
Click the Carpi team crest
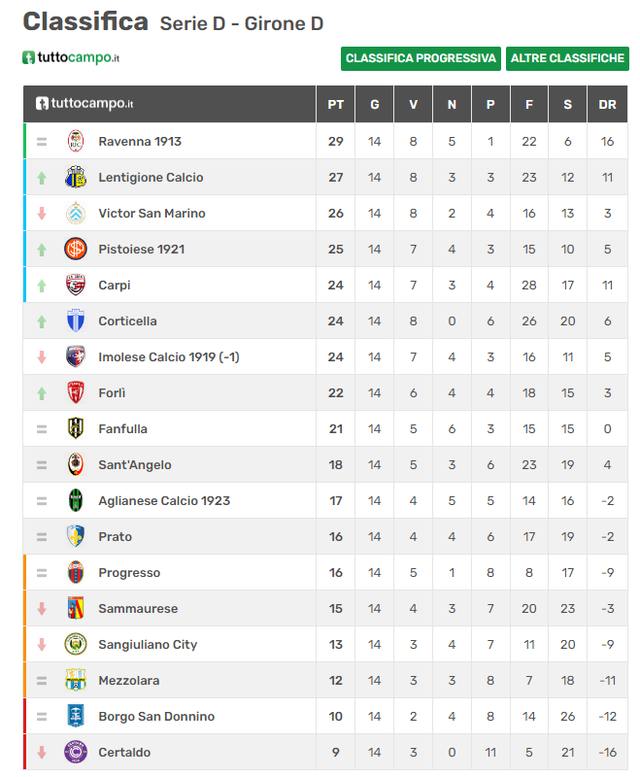click(x=76, y=285)
